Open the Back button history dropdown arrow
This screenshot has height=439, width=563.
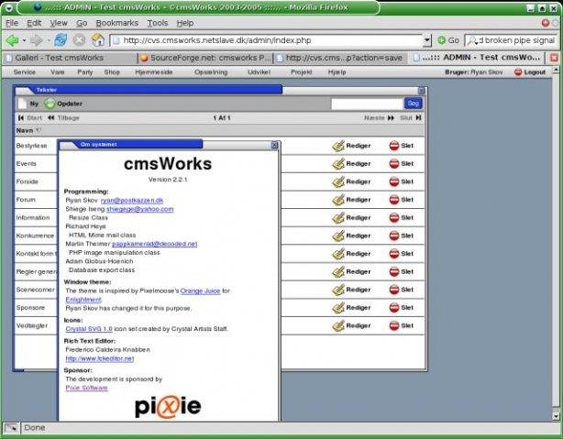tap(24, 40)
